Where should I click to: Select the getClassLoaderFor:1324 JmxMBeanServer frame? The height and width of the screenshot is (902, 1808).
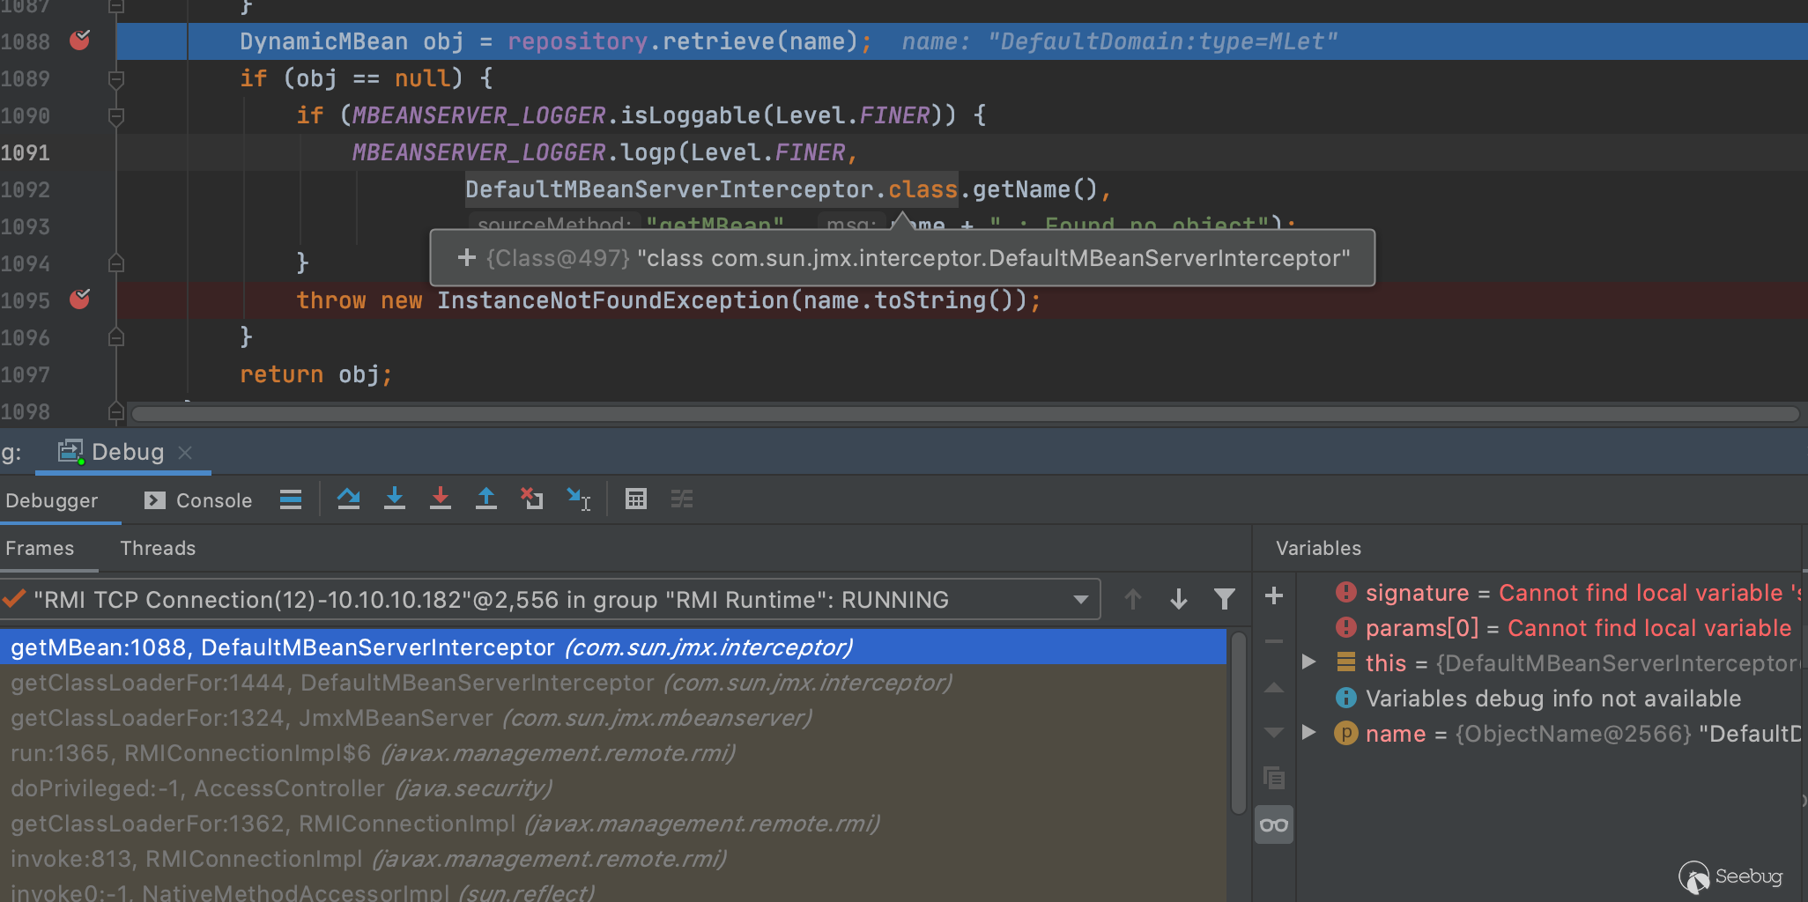click(x=411, y=718)
